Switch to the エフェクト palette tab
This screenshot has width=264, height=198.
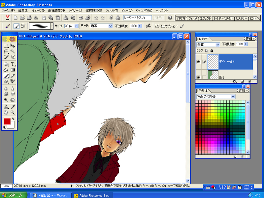(205, 18)
